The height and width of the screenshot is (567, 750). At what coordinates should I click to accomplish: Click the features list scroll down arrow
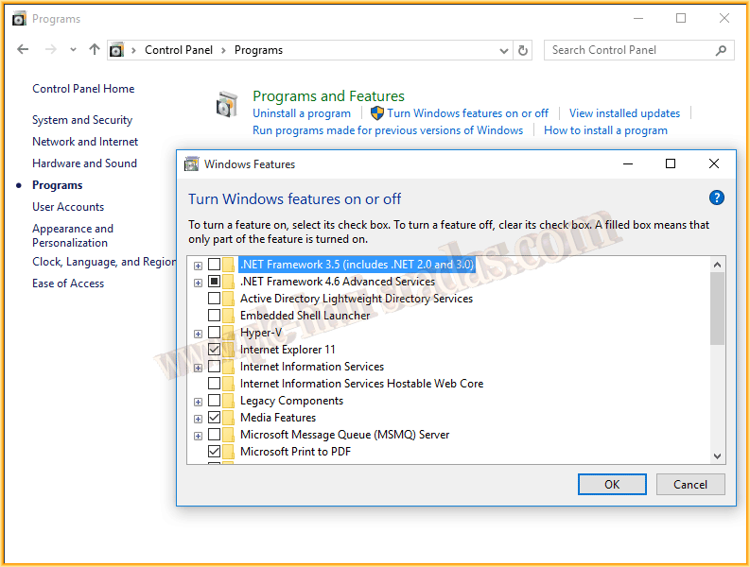(717, 456)
